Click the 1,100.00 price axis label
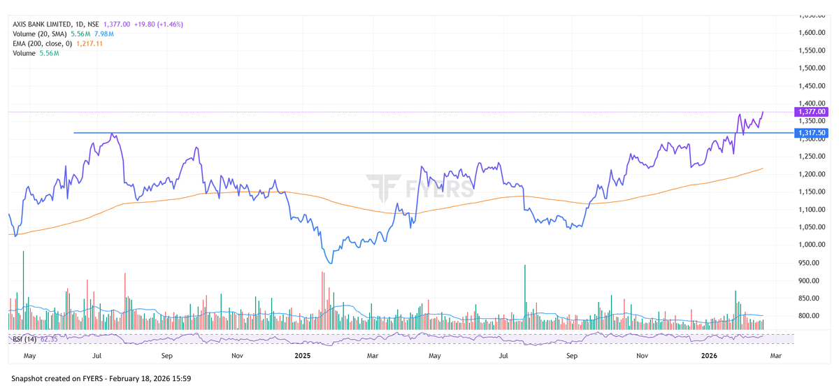 point(812,210)
